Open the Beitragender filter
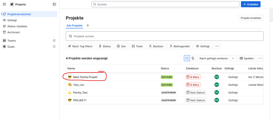 (x=180, y=46)
